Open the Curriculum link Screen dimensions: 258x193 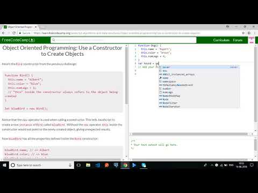tap(221, 40)
